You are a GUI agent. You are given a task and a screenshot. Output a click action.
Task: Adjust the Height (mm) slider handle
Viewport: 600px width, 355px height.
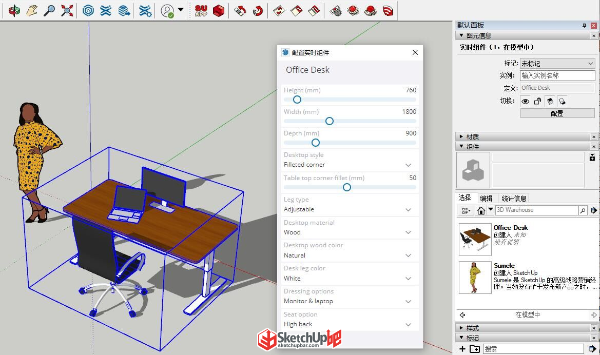click(x=297, y=100)
